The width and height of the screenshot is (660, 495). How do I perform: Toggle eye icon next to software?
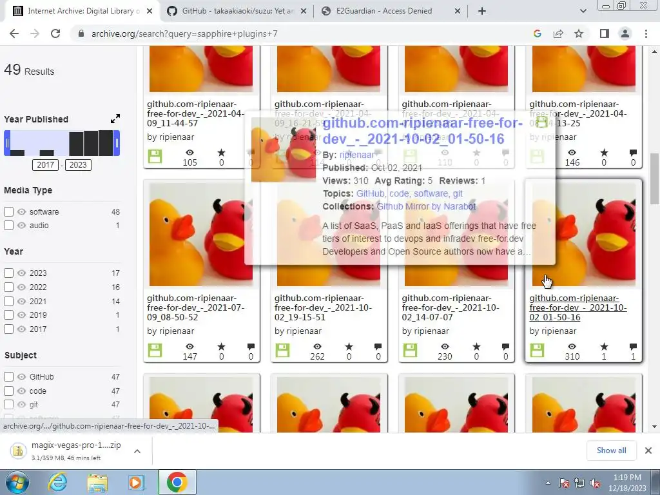[x=21, y=211]
